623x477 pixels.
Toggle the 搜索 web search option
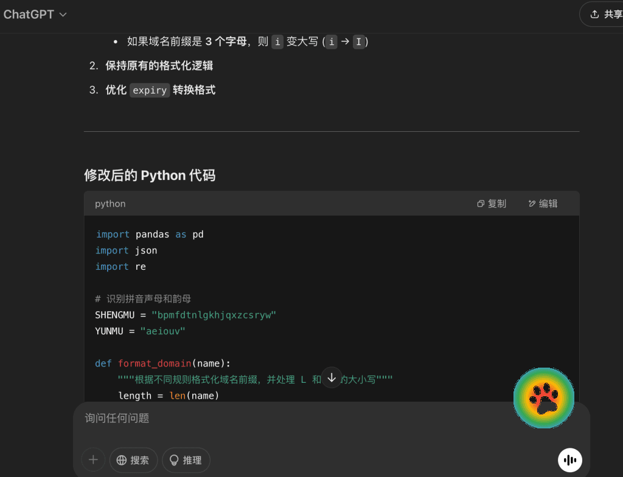pos(133,460)
